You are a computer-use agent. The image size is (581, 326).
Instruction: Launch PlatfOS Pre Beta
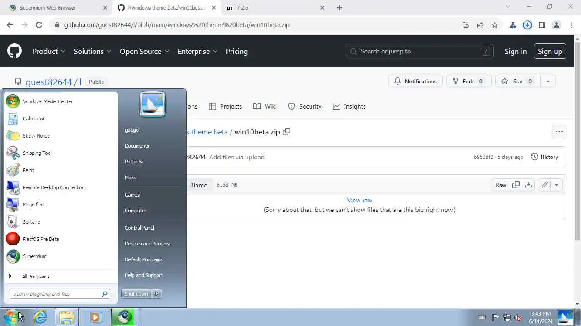(61, 239)
